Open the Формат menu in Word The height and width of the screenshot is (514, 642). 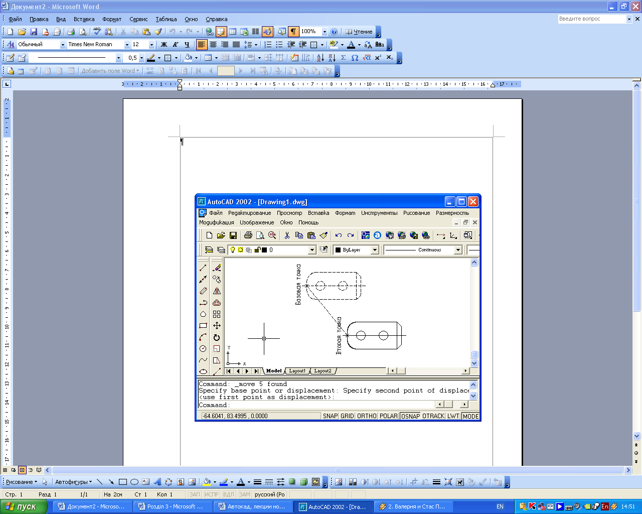click(x=112, y=19)
